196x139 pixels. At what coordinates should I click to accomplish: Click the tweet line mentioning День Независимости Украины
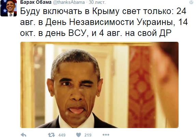coord(104,22)
